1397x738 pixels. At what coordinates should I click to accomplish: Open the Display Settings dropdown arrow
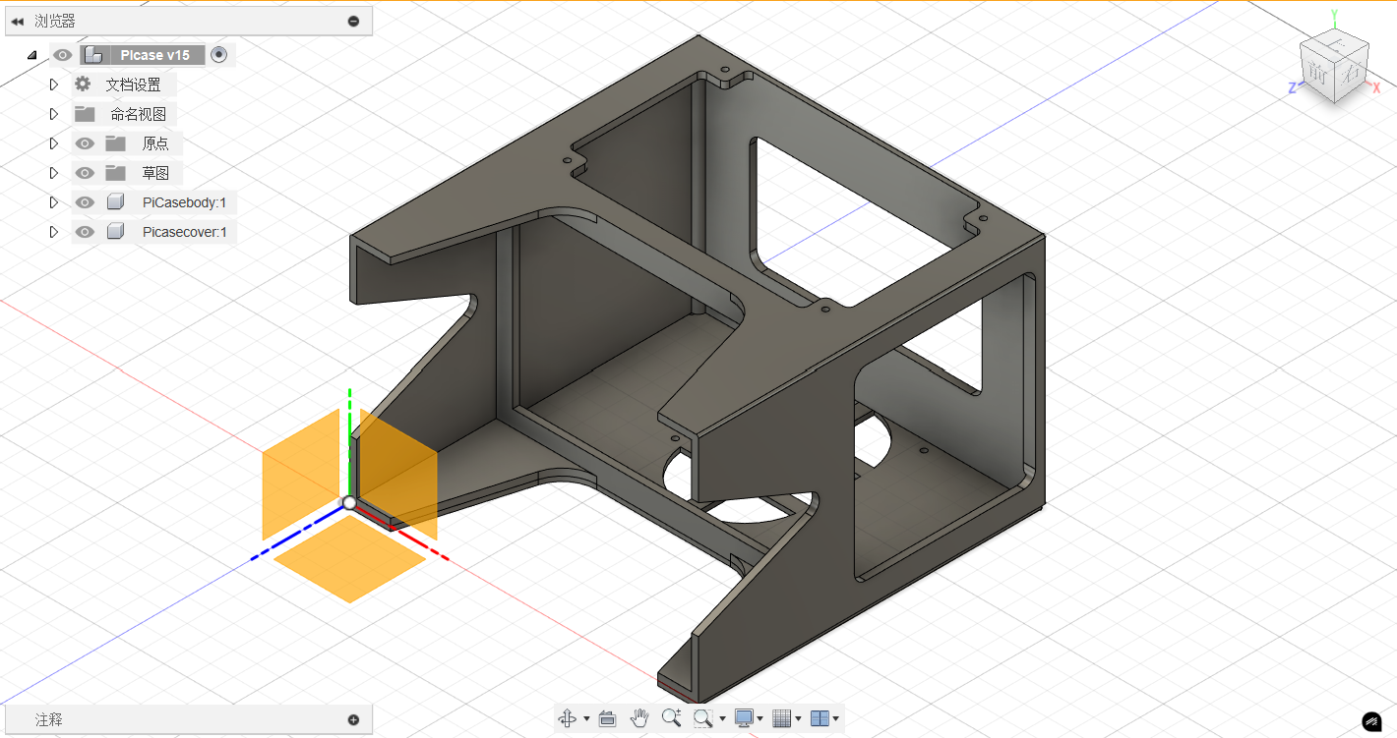[x=760, y=718]
